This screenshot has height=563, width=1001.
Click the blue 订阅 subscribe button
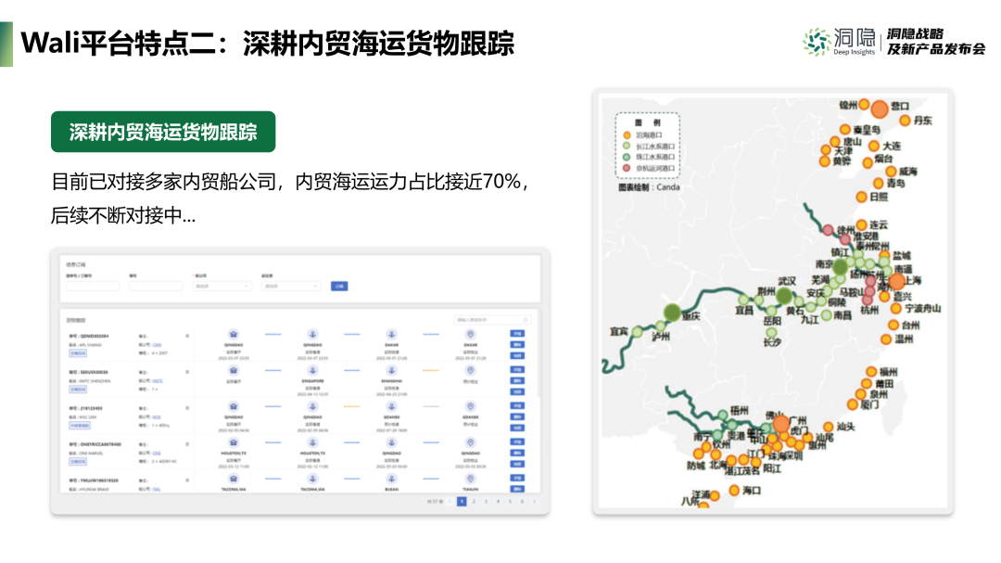pos(338,286)
